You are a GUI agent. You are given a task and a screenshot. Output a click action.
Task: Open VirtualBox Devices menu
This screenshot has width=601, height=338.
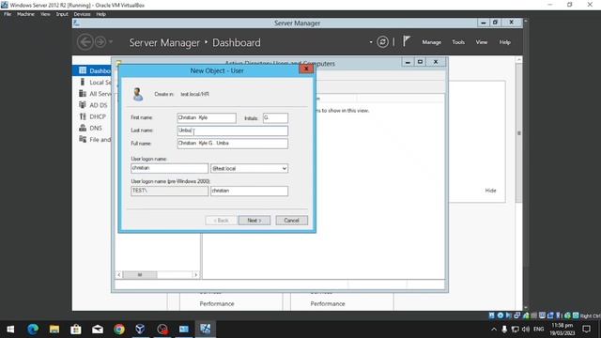pos(82,14)
